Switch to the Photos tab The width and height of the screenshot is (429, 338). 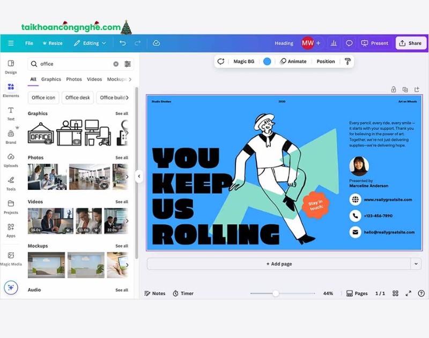pos(74,79)
